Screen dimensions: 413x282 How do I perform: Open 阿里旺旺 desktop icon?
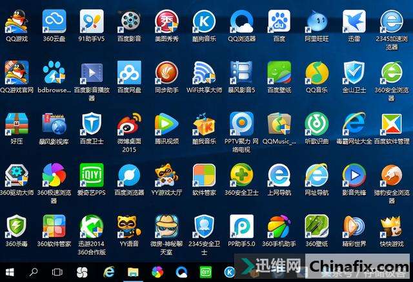[x=317, y=21]
